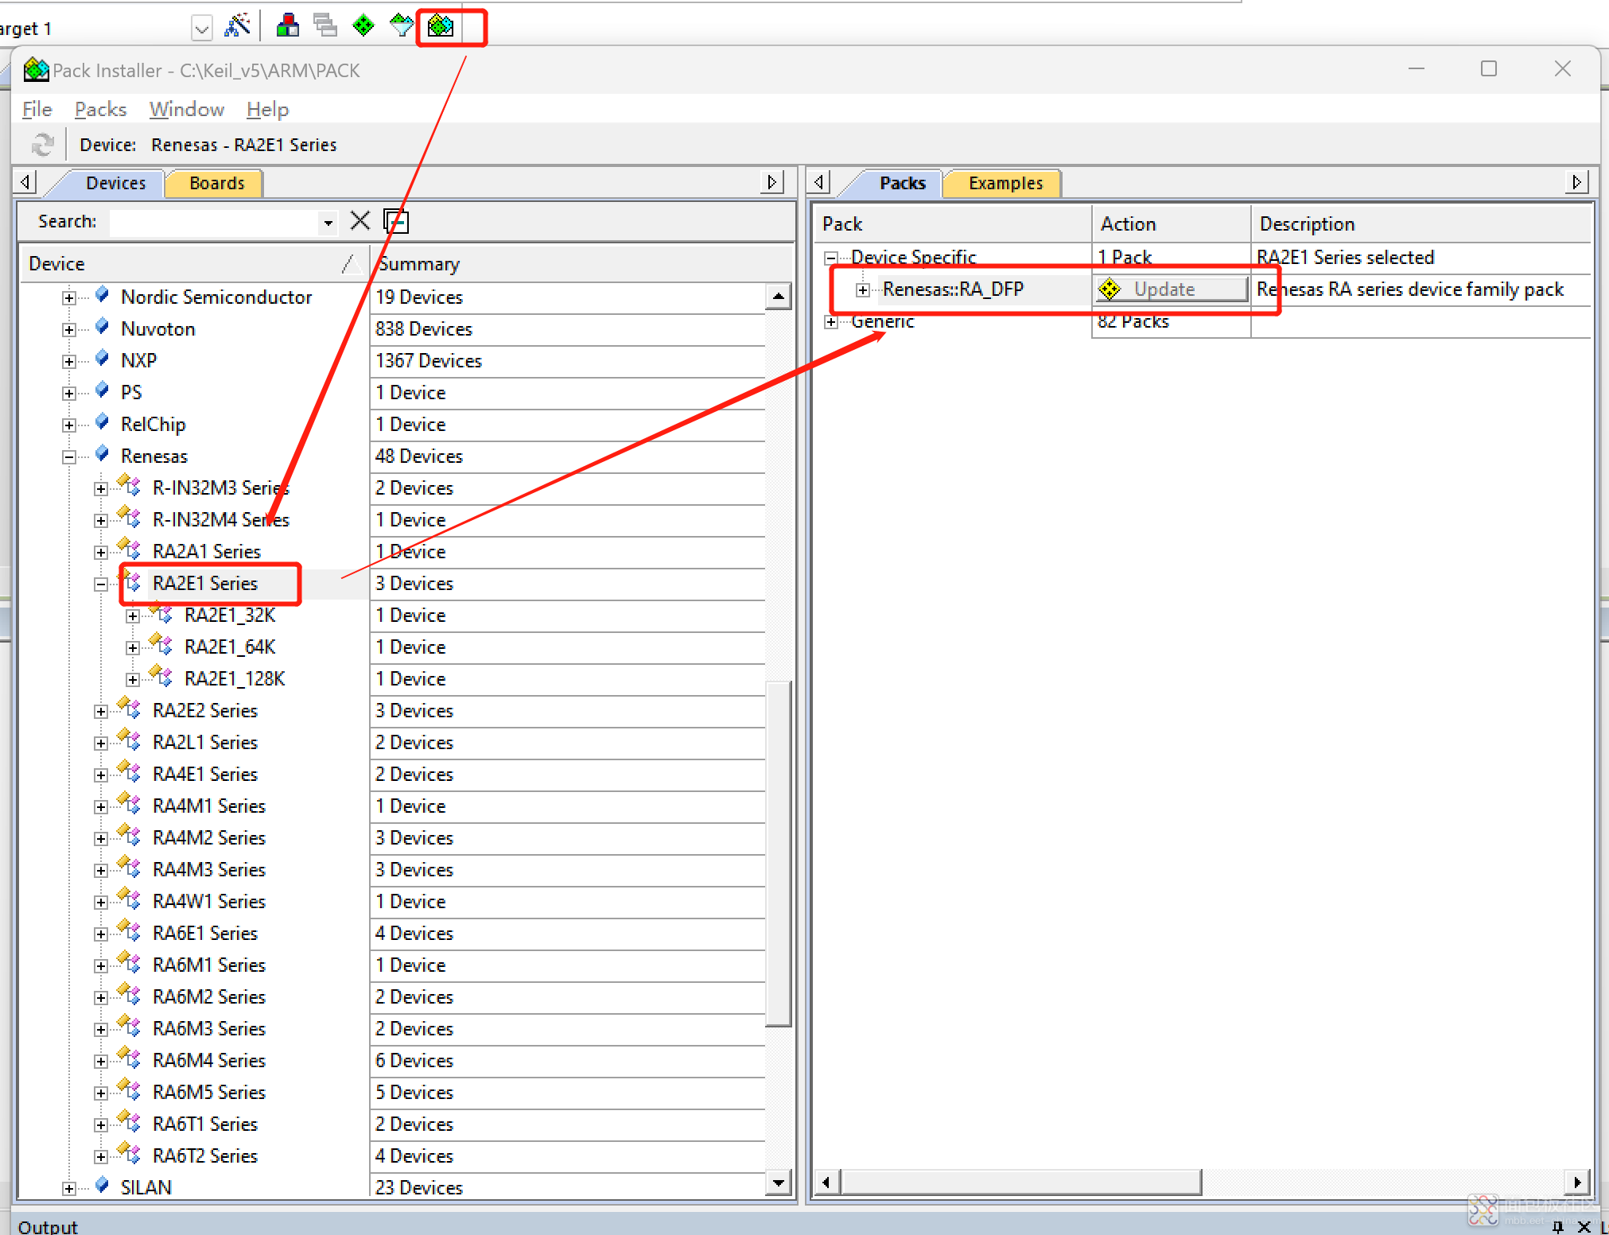The width and height of the screenshot is (1609, 1235).
Task: Select RA4M1 Series in the tree
Action: click(209, 806)
